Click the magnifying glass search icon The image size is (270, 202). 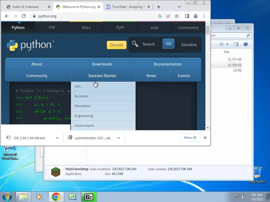click(x=135, y=44)
